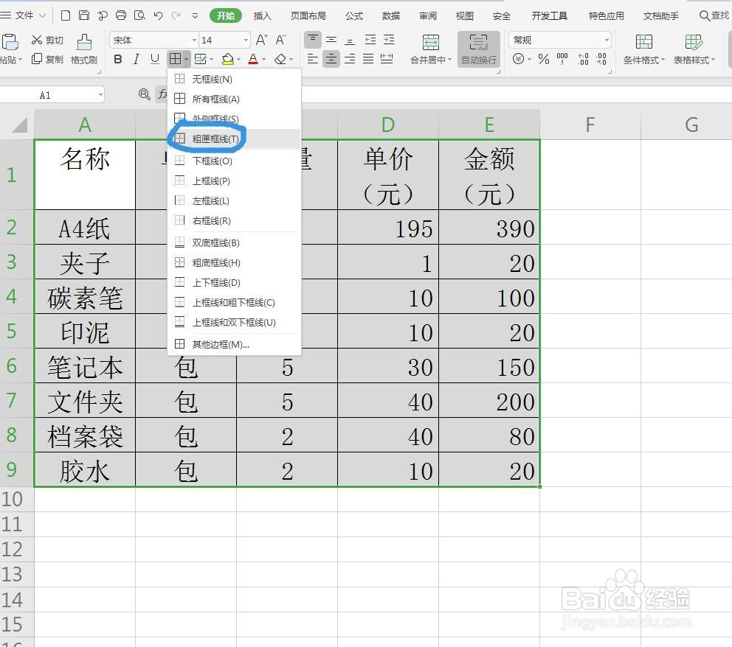Switch to the 插入 ribbon tab
Viewport: 732px width, 647px height.
pyautogui.click(x=262, y=15)
